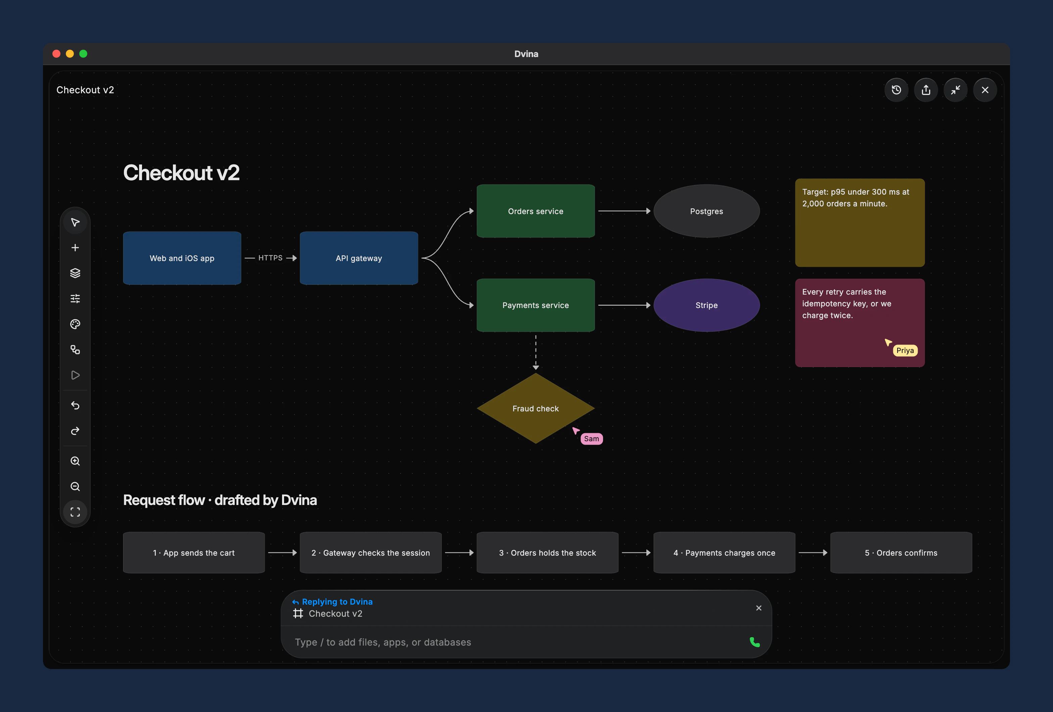Select step 3 Orders holds the stock
The image size is (1053, 712).
[x=547, y=553]
